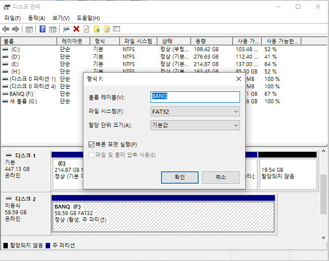Click the drive icon of 새 볼륨 (G:) row

coord(5,101)
